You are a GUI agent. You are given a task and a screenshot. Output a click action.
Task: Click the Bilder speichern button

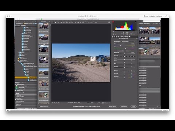click(44, 107)
